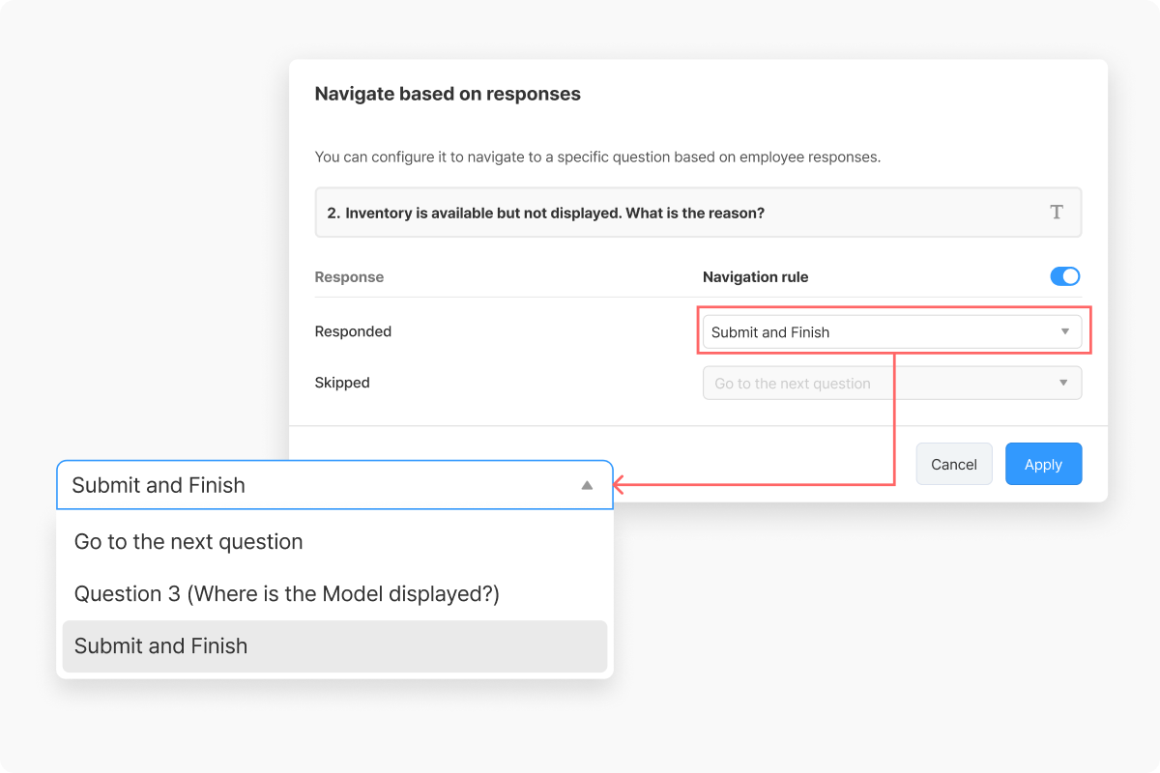Image resolution: width=1160 pixels, height=773 pixels.
Task: Click the down arrow in the Responded dropdown
Action: click(x=1064, y=331)
